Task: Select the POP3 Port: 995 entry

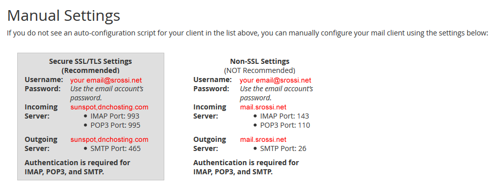Action: click(116, 125)
